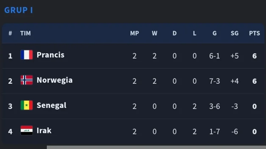Open the Norwegia team link
Image resolution: width=266 pixels, height=149 pixels.
55,80
